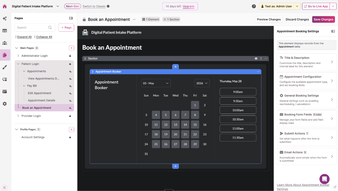This screenshot has width=338, height=191.
Task: Click the Pages search field
Action: tap(35, 28)
